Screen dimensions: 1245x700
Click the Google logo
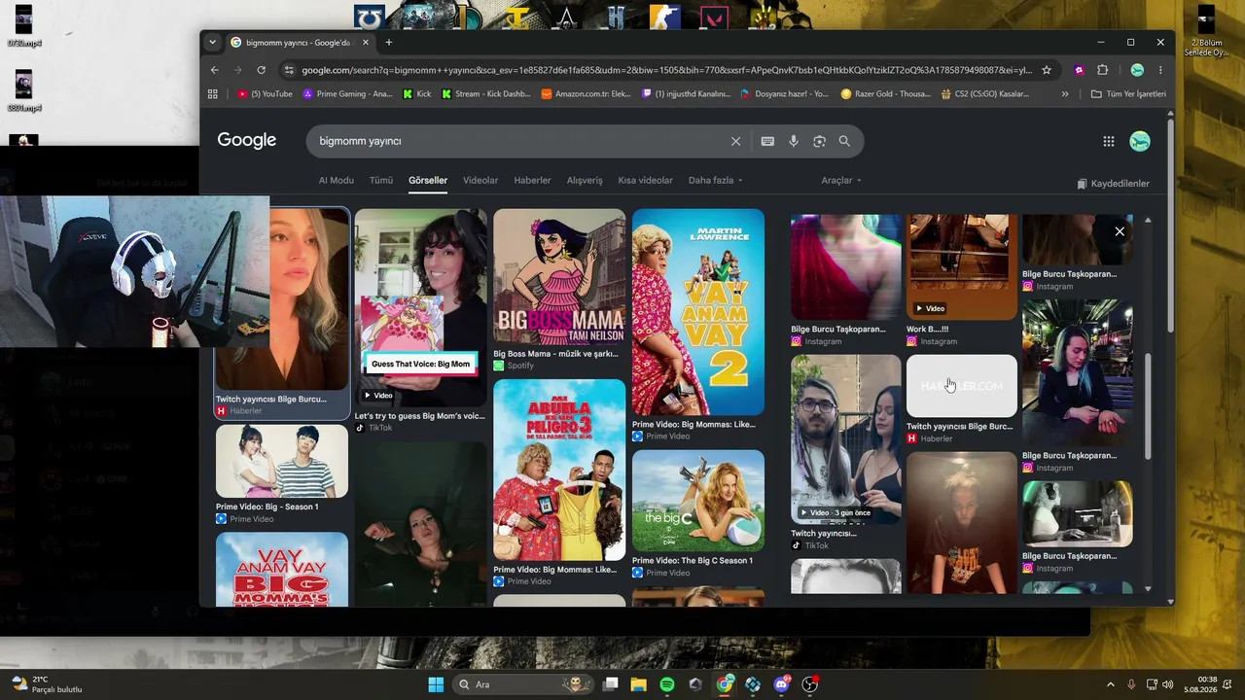[x=247, y=140]
